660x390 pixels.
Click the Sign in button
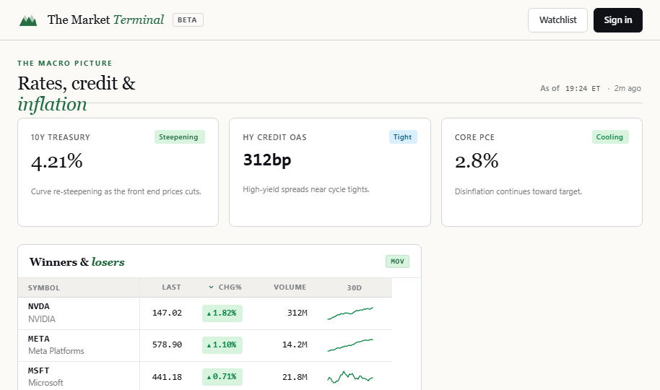pos(618,20)
